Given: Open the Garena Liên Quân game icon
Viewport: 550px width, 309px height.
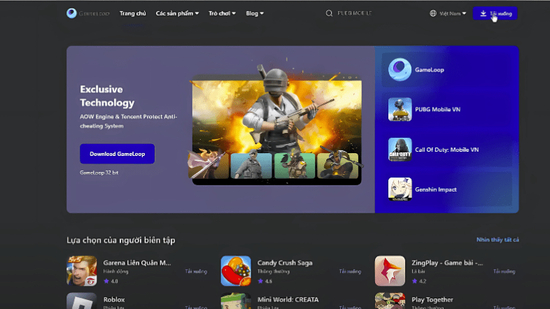Looking at the screenshot, I should click(x=82, y=271).
